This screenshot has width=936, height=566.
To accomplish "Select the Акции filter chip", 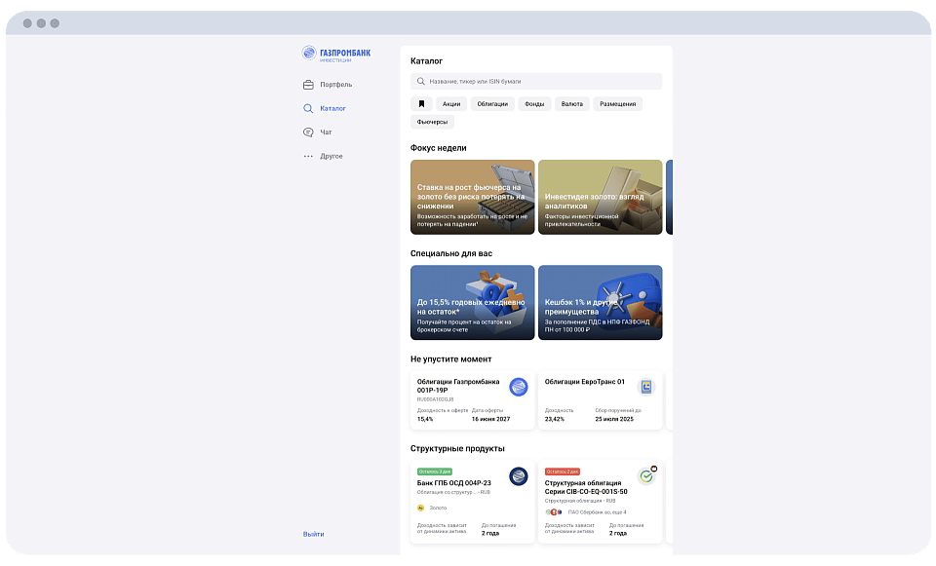I will pyautogui.click(x=451, y=104).
